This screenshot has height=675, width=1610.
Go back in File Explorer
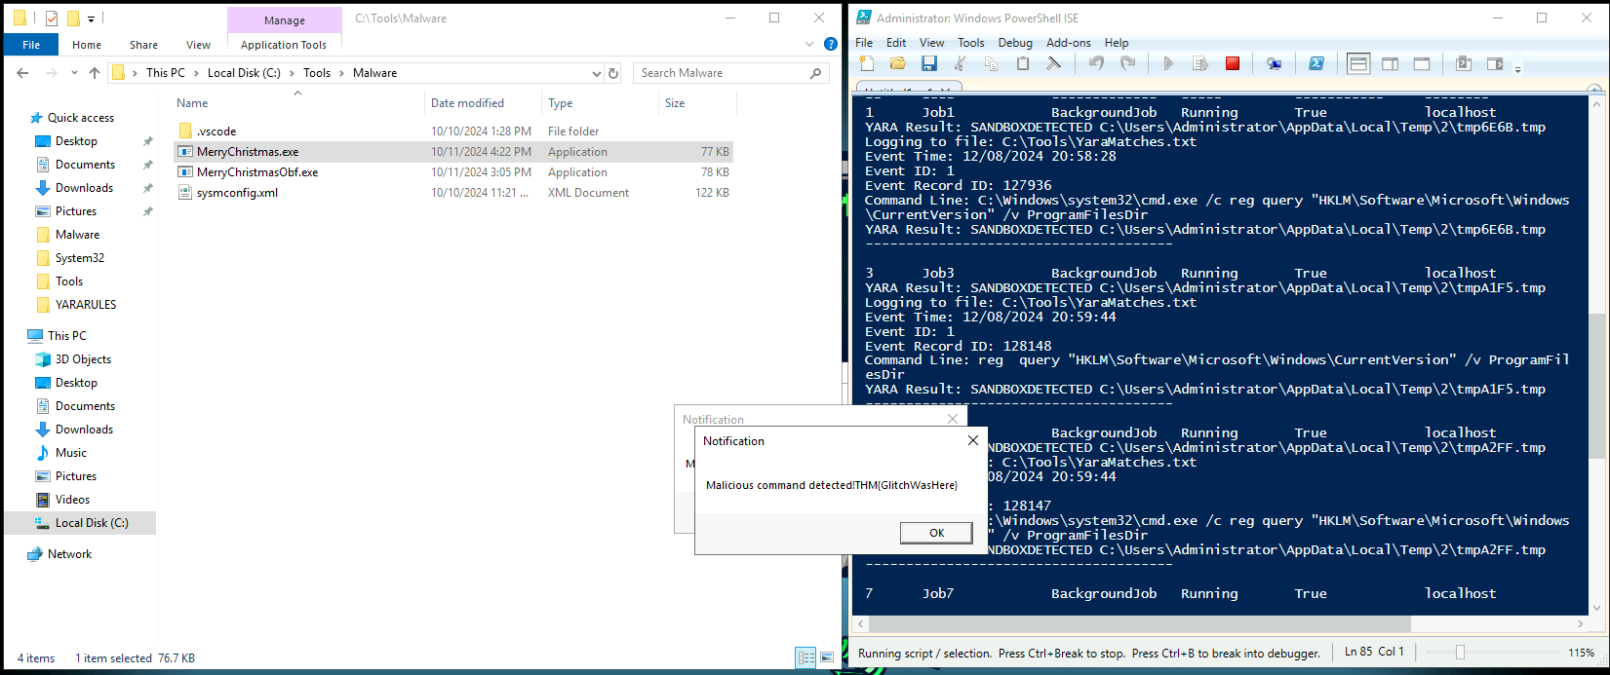pyautogui.click(x=22, y=73)
